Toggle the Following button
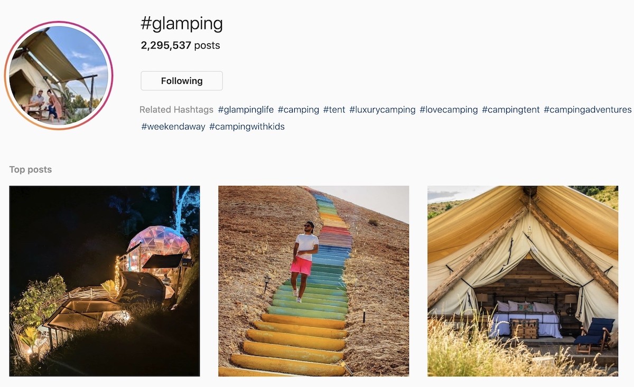The height and width of the screenshot is (387, 634). tap(182, 81)
